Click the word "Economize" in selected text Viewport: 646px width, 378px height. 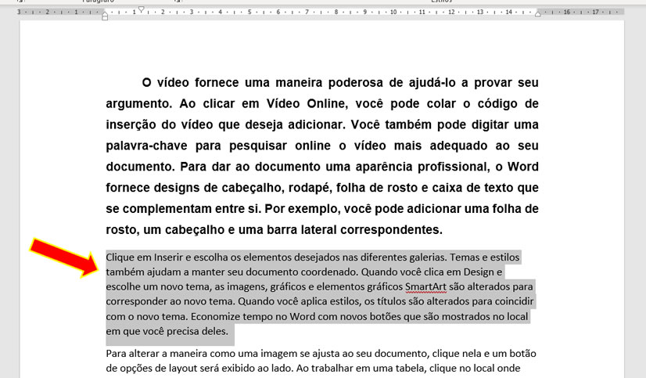point(215,317)
